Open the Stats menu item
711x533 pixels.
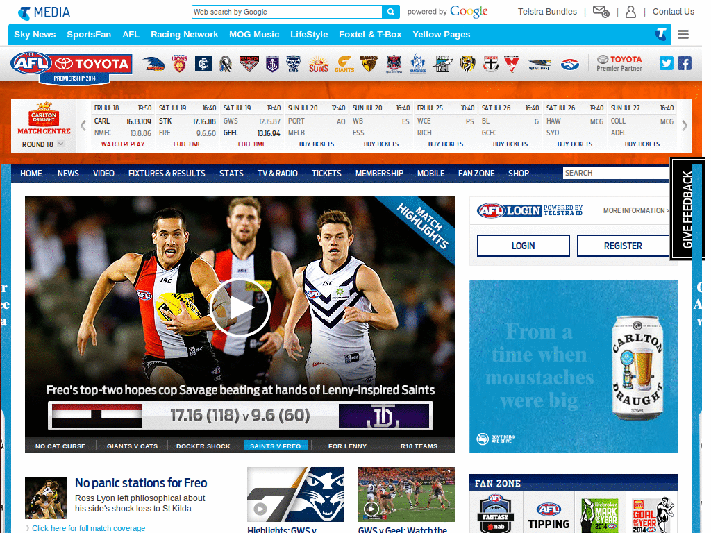pos(231,173)
